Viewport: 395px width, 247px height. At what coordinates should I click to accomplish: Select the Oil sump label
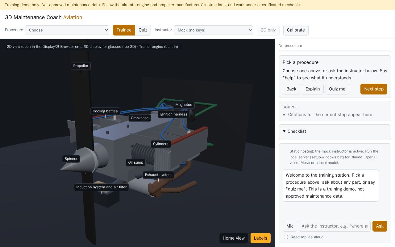point(136,162)
